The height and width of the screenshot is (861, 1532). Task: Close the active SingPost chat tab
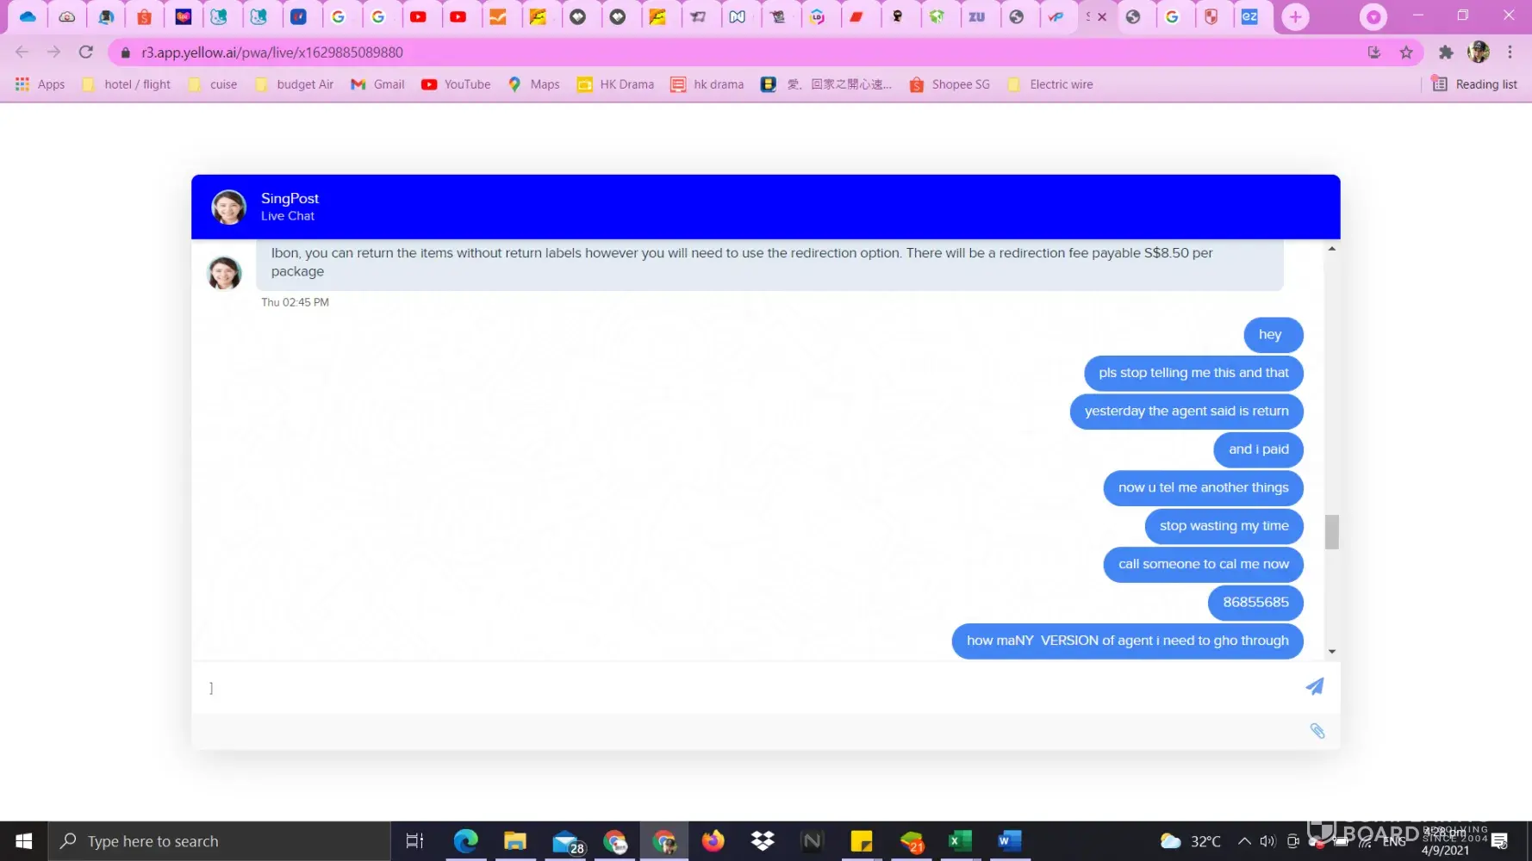pyautogui.click(x=1102, y=17)
